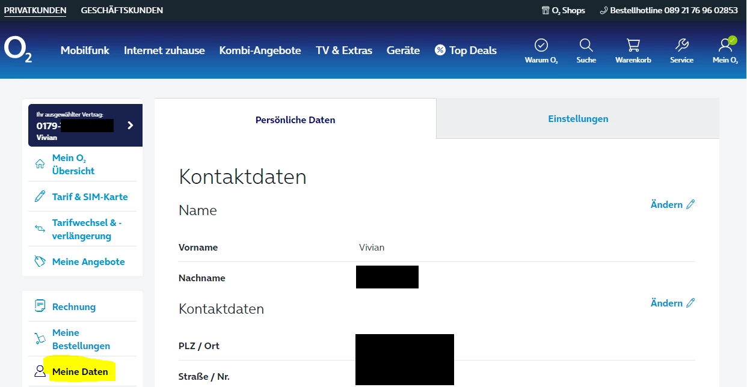Image resolution: width=747 pixels, height=387 pixels.
Task: Open the Internet zuhause menu
Action: point(164,50)
